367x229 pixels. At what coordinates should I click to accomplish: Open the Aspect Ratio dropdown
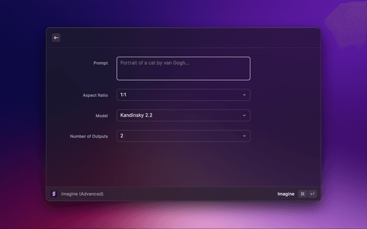[x=183, y=95]
